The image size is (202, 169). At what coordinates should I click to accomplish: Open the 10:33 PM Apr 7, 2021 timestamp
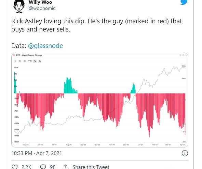coord(37,153)
